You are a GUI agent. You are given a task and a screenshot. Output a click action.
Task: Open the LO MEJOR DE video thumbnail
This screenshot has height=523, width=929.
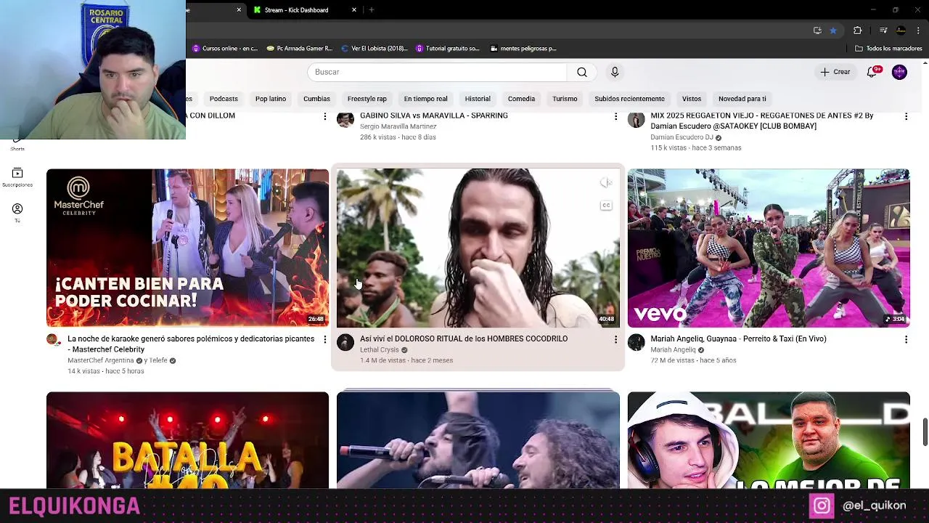tap(769, 440)
